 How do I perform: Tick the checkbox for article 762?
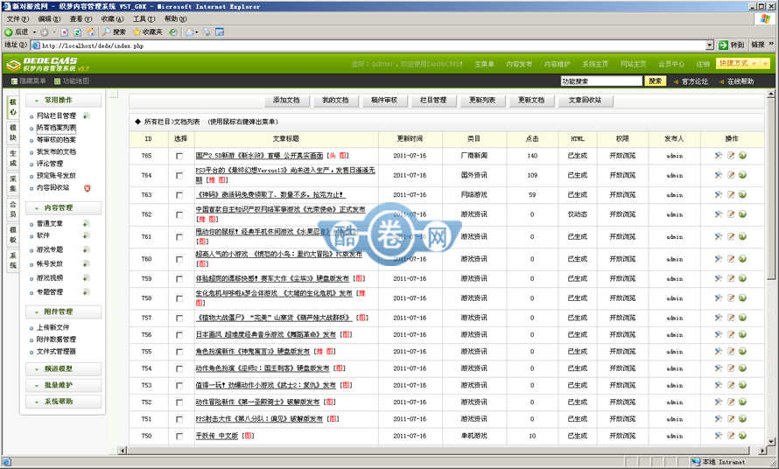click(x=179, y=214)
